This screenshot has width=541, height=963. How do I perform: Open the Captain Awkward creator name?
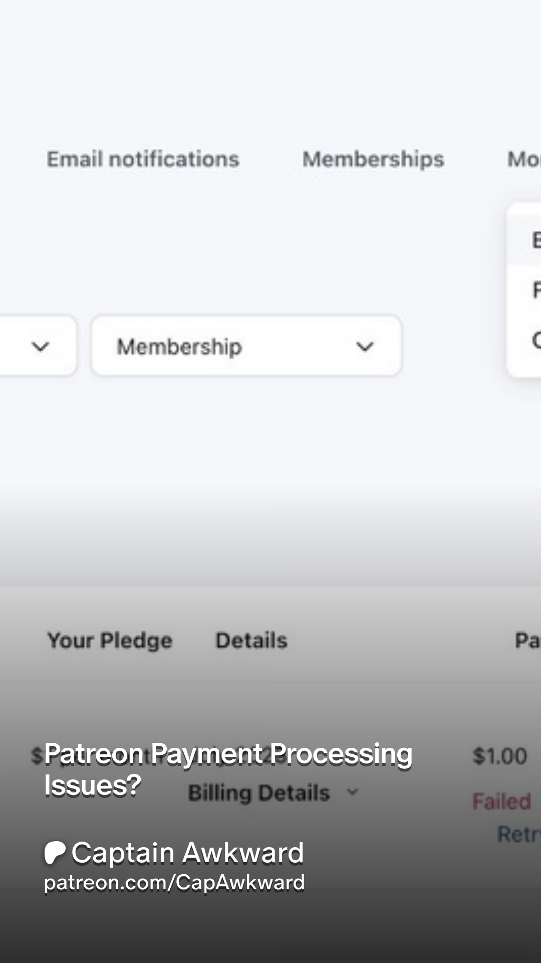point(187,853)
